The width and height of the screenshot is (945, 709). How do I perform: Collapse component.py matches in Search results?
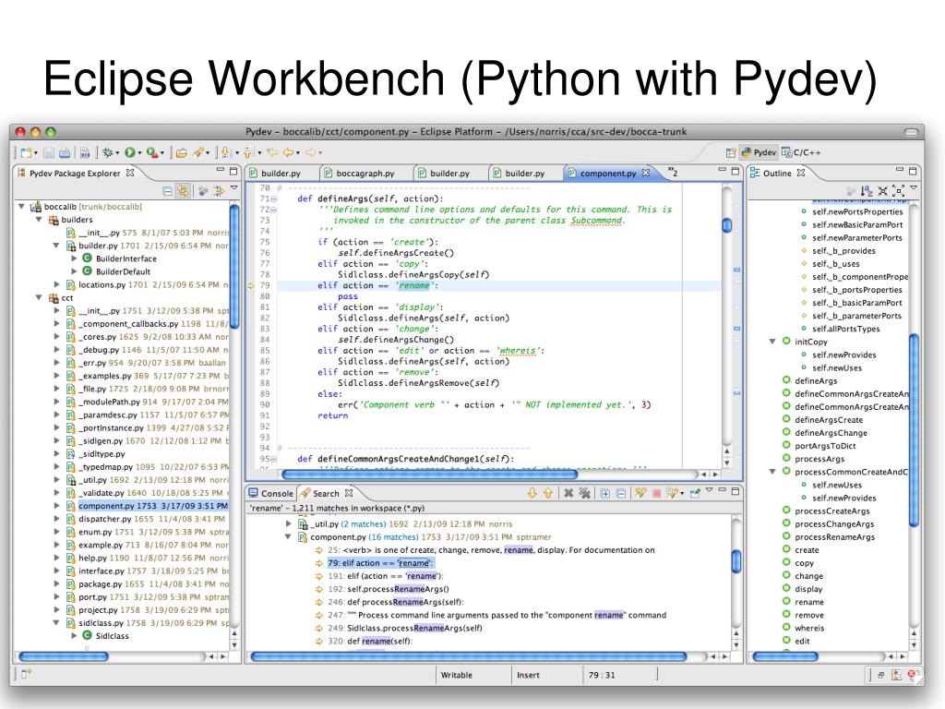288,536
